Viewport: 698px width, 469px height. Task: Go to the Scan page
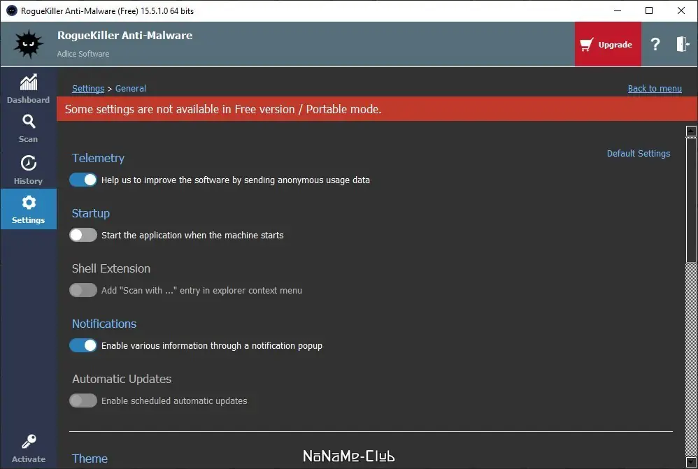tap(28, 129)
